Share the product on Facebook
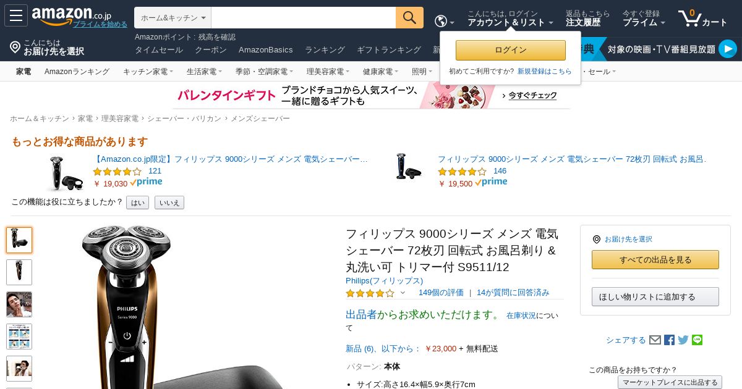Screen dimensions: 742x389 (669, 340)
